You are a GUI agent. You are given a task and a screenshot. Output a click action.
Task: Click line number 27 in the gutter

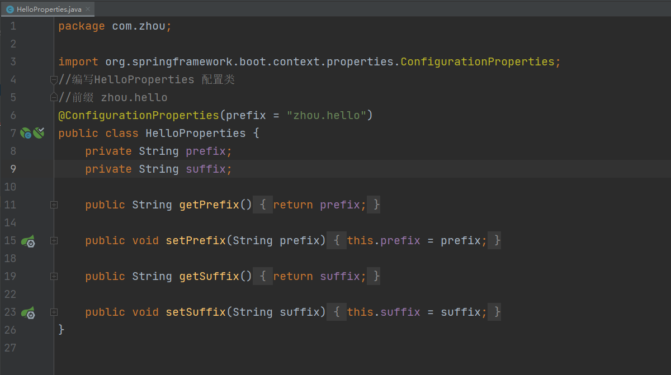point(10,348)
